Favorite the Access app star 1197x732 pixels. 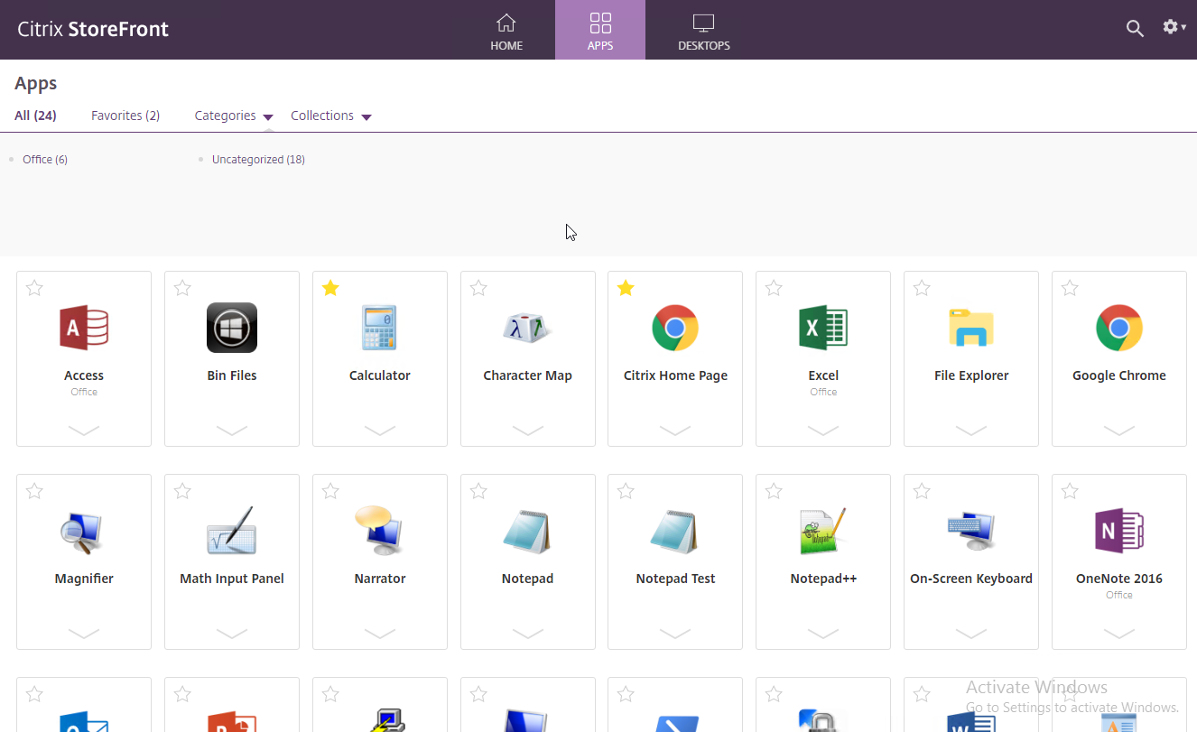click(x=34, y=288)
